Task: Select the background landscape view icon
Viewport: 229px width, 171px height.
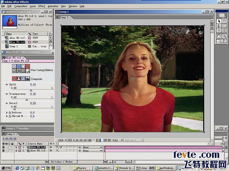Action: [28, 79]
